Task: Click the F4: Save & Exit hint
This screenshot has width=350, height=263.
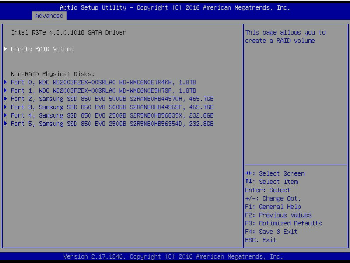Action: coord(271,232)
